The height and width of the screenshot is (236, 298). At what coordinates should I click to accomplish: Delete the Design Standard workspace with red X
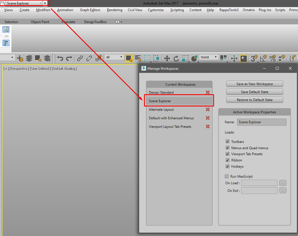208,92
